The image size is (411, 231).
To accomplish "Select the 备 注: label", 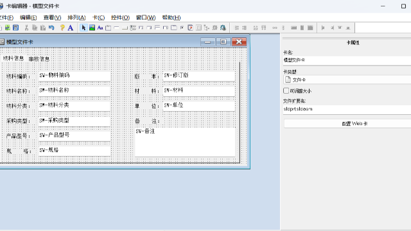I will tap(147, 121).
